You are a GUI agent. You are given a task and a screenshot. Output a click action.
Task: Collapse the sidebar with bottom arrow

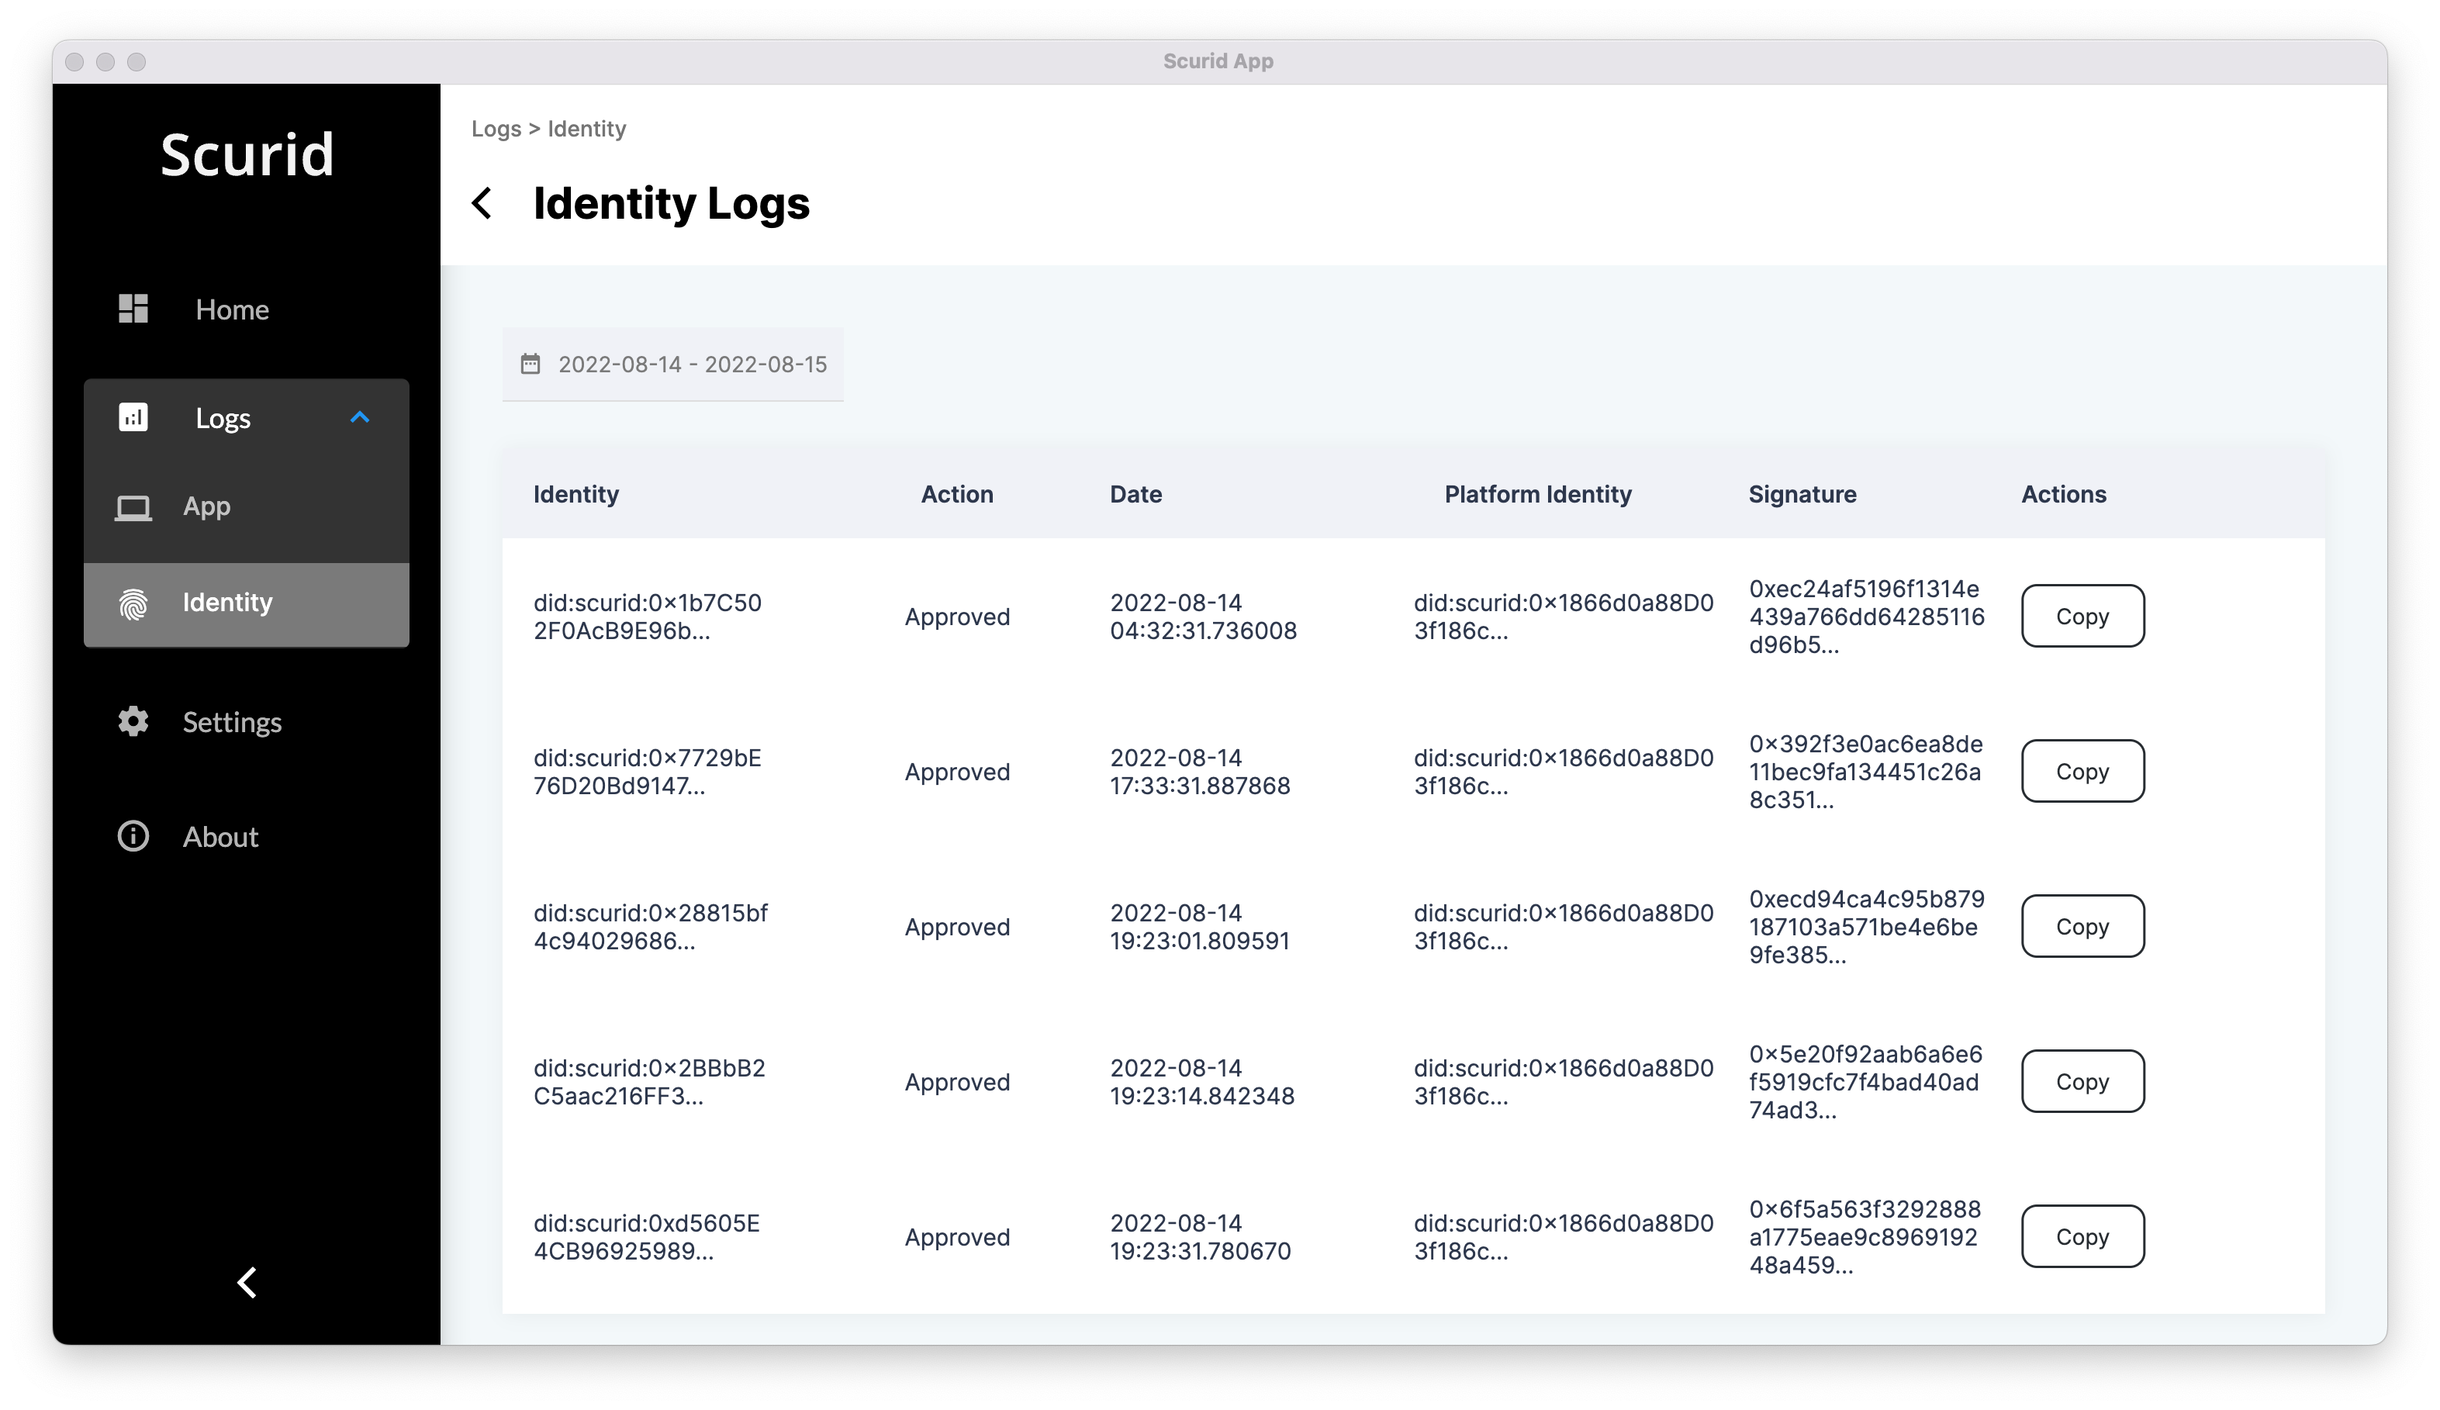(x=247, y=1283)
